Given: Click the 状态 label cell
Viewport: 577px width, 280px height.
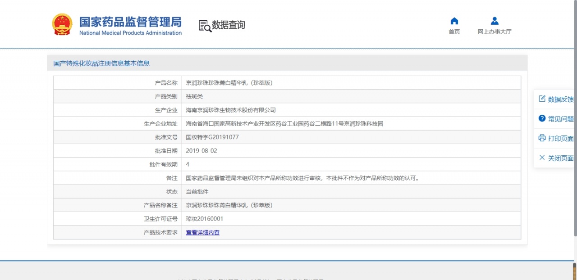Looking at the screenshot, I should point(118,192).
